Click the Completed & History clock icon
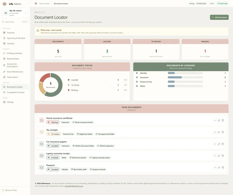The image size is (233, 195). 4,92
